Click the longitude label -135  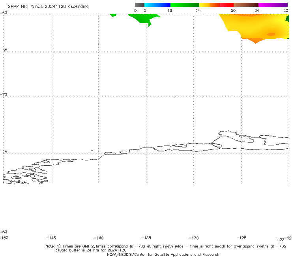click(146, 238)
